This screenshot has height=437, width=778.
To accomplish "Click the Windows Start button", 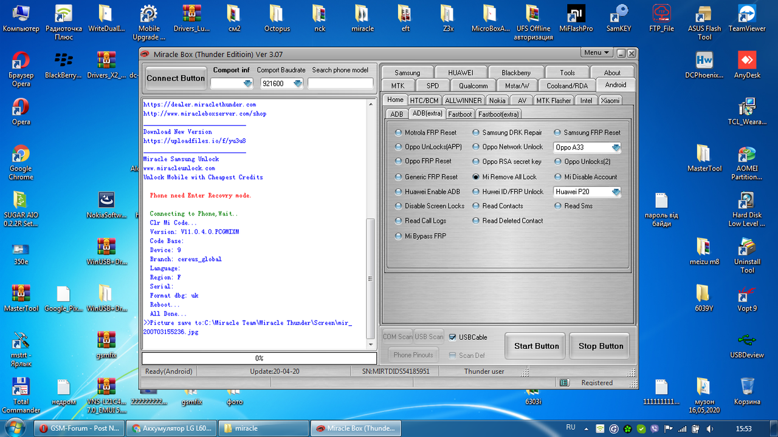I will pyautogui.click(x=15, y=427).
